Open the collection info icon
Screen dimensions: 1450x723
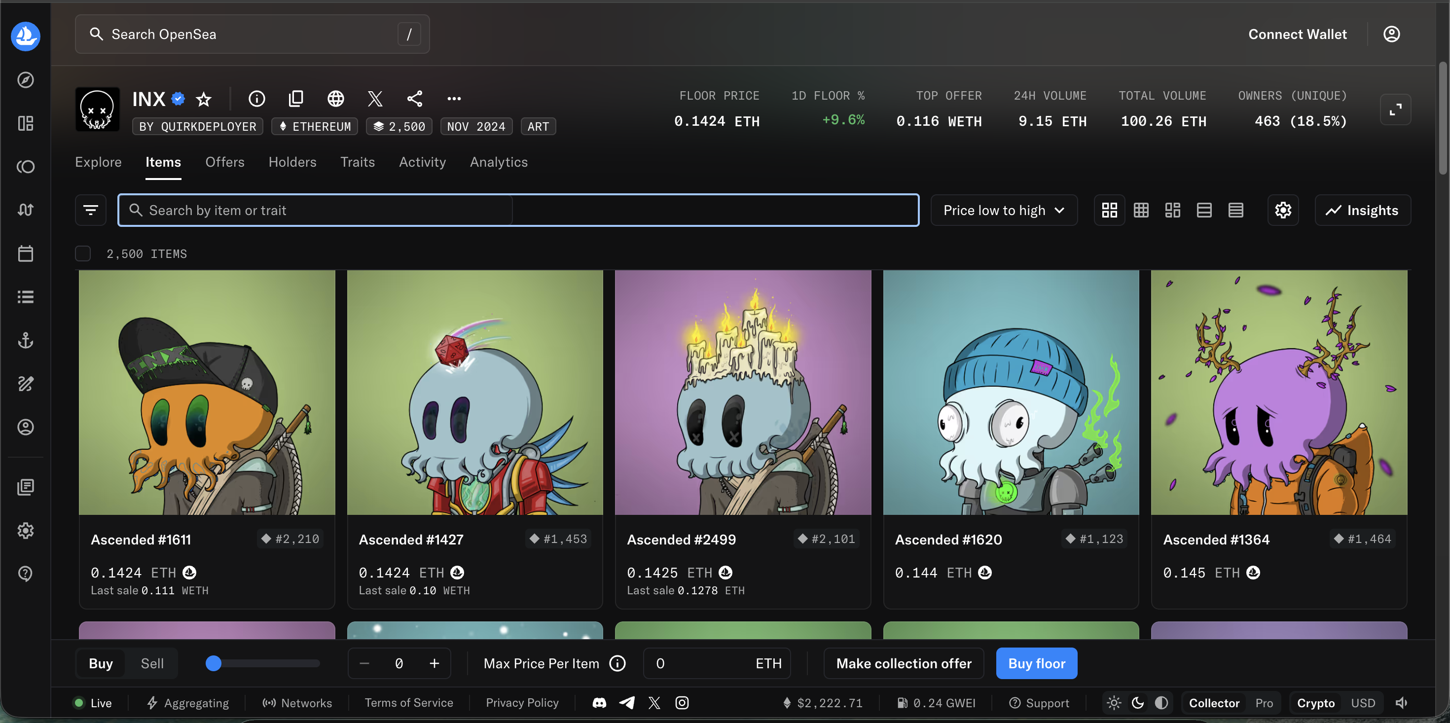tap(256, 99)
